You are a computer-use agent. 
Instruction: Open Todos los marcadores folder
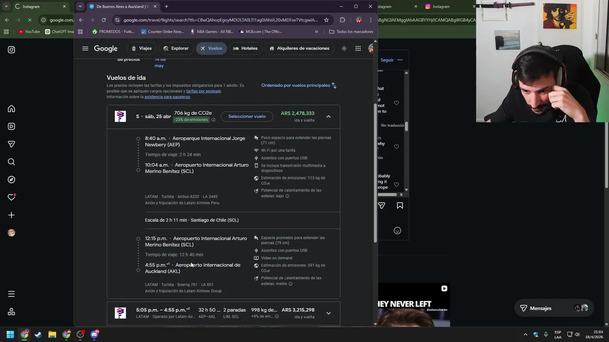[351, 32]
